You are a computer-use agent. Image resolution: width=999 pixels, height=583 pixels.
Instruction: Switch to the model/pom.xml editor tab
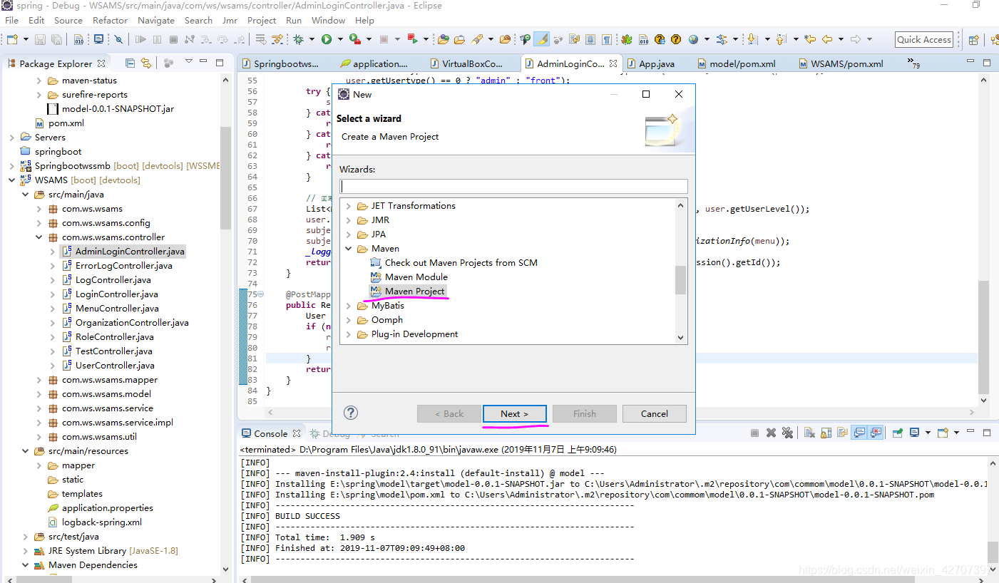(742, 63)
